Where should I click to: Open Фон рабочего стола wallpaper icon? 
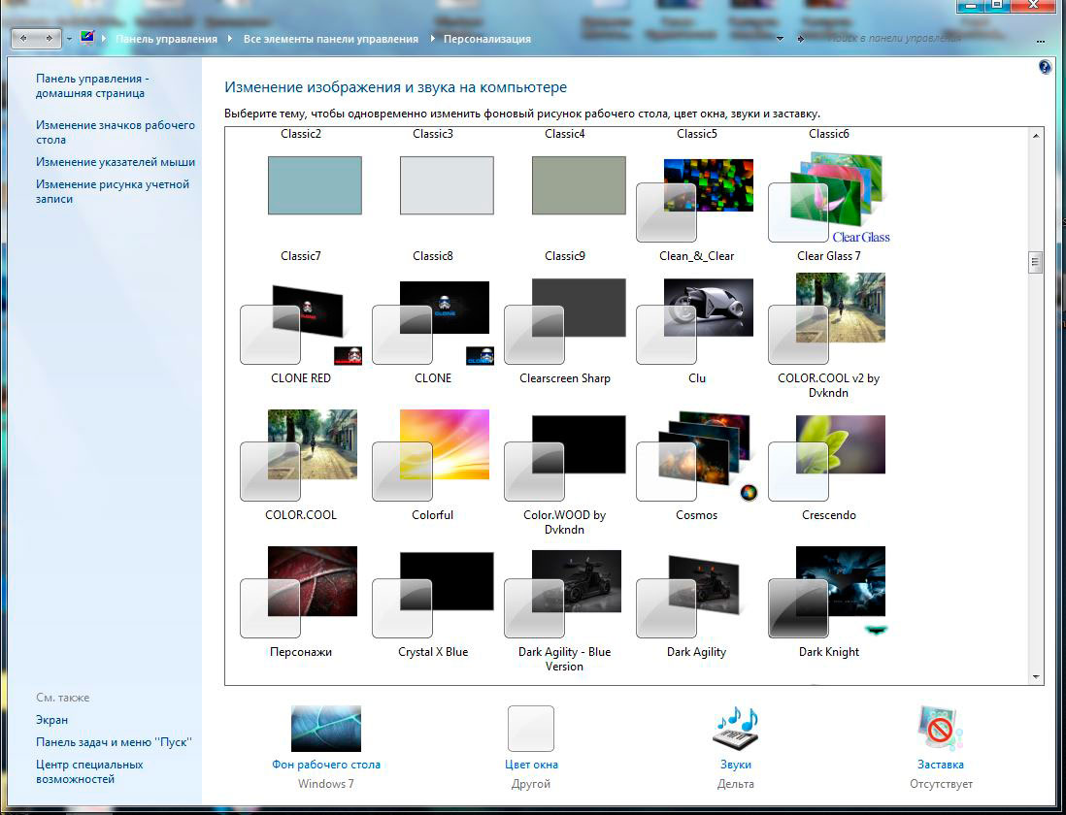click(x=325, y=729)
